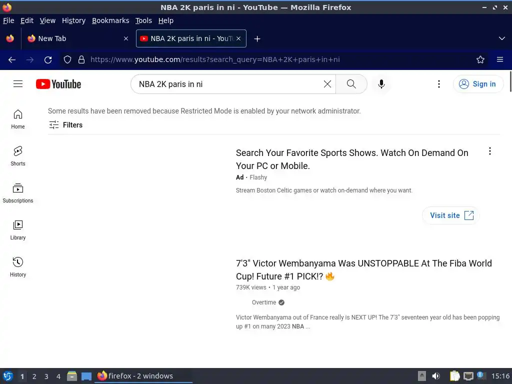Clear the search query with X

click(x=327, y=84)
